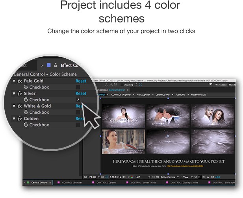The width and height of the screenshot is (243, 198).
Task: Open the grid and guide options icon
Action: (102, 177)
